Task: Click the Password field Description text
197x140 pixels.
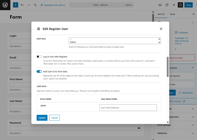Action: 16,133
